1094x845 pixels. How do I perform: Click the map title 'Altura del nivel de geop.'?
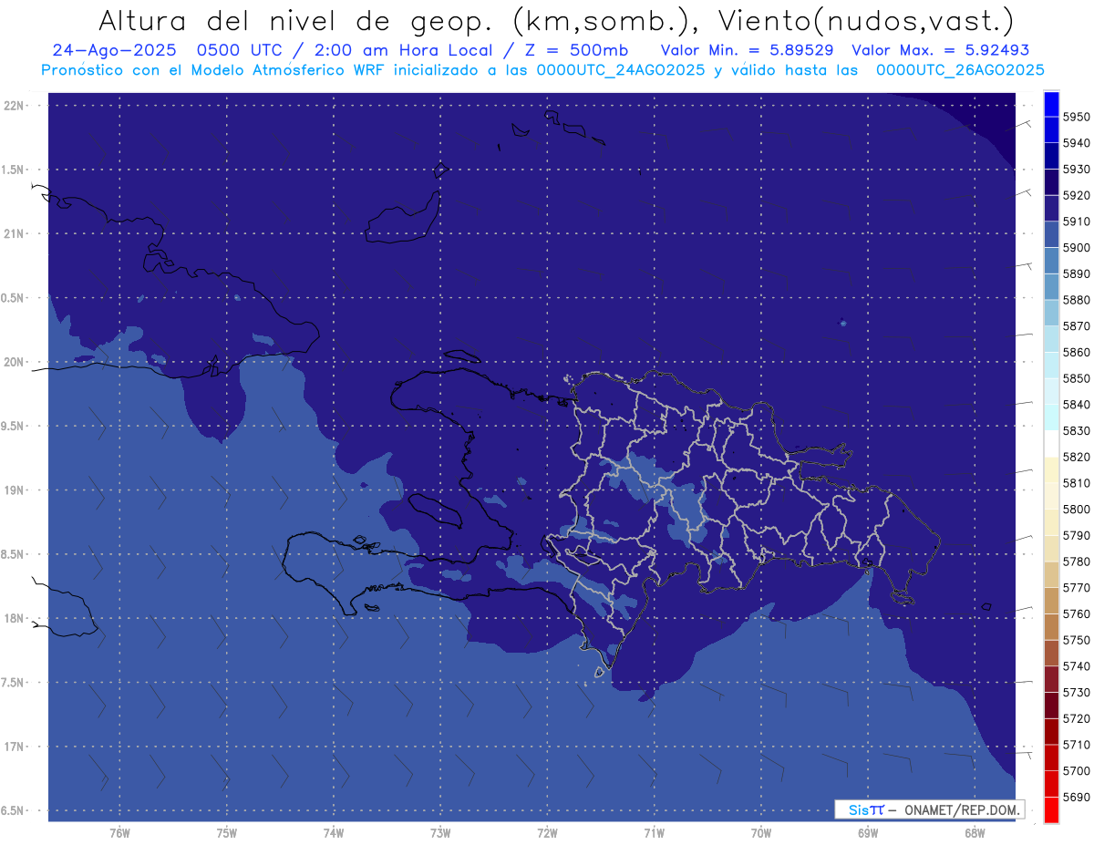click(295, 20)
